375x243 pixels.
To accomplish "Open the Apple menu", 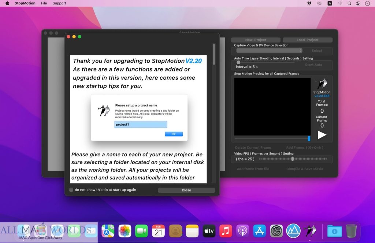I will tap(7, 3).
